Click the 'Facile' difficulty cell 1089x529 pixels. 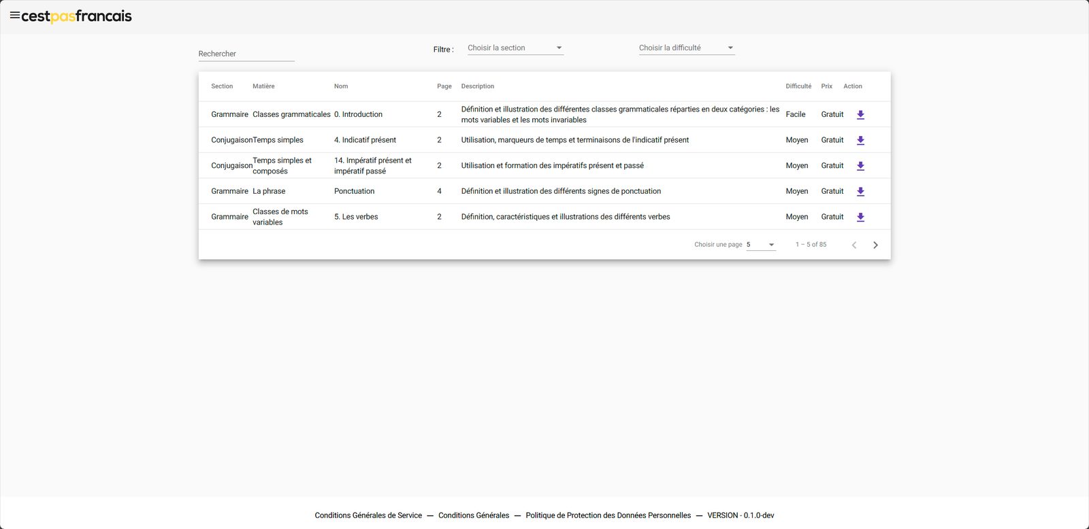(796, 114)
